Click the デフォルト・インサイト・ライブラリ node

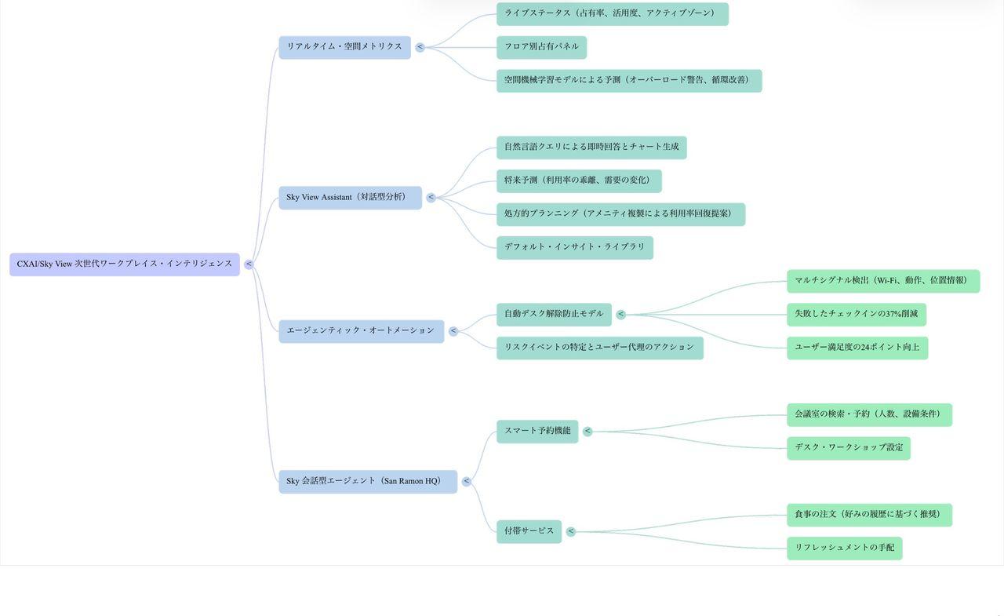(x=574, y=248)
